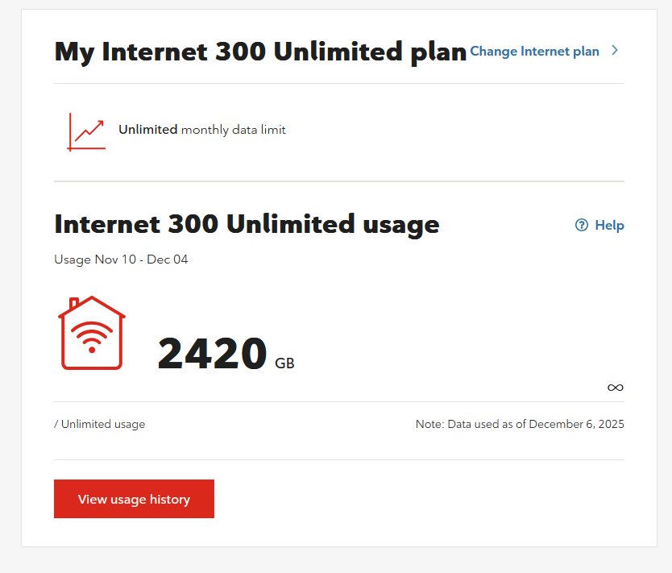
Task: Click the / Unlimited usage label
Action: tap(100, 424)
